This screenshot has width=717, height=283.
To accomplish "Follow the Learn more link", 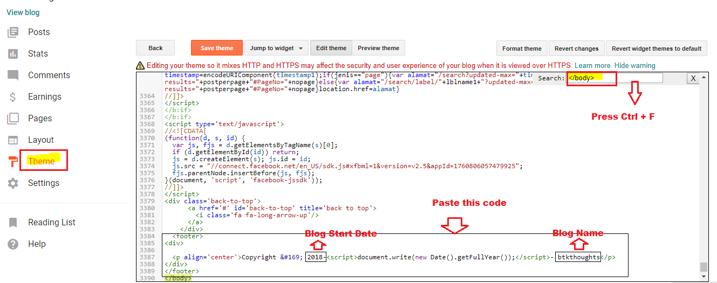I will point(593,65).
